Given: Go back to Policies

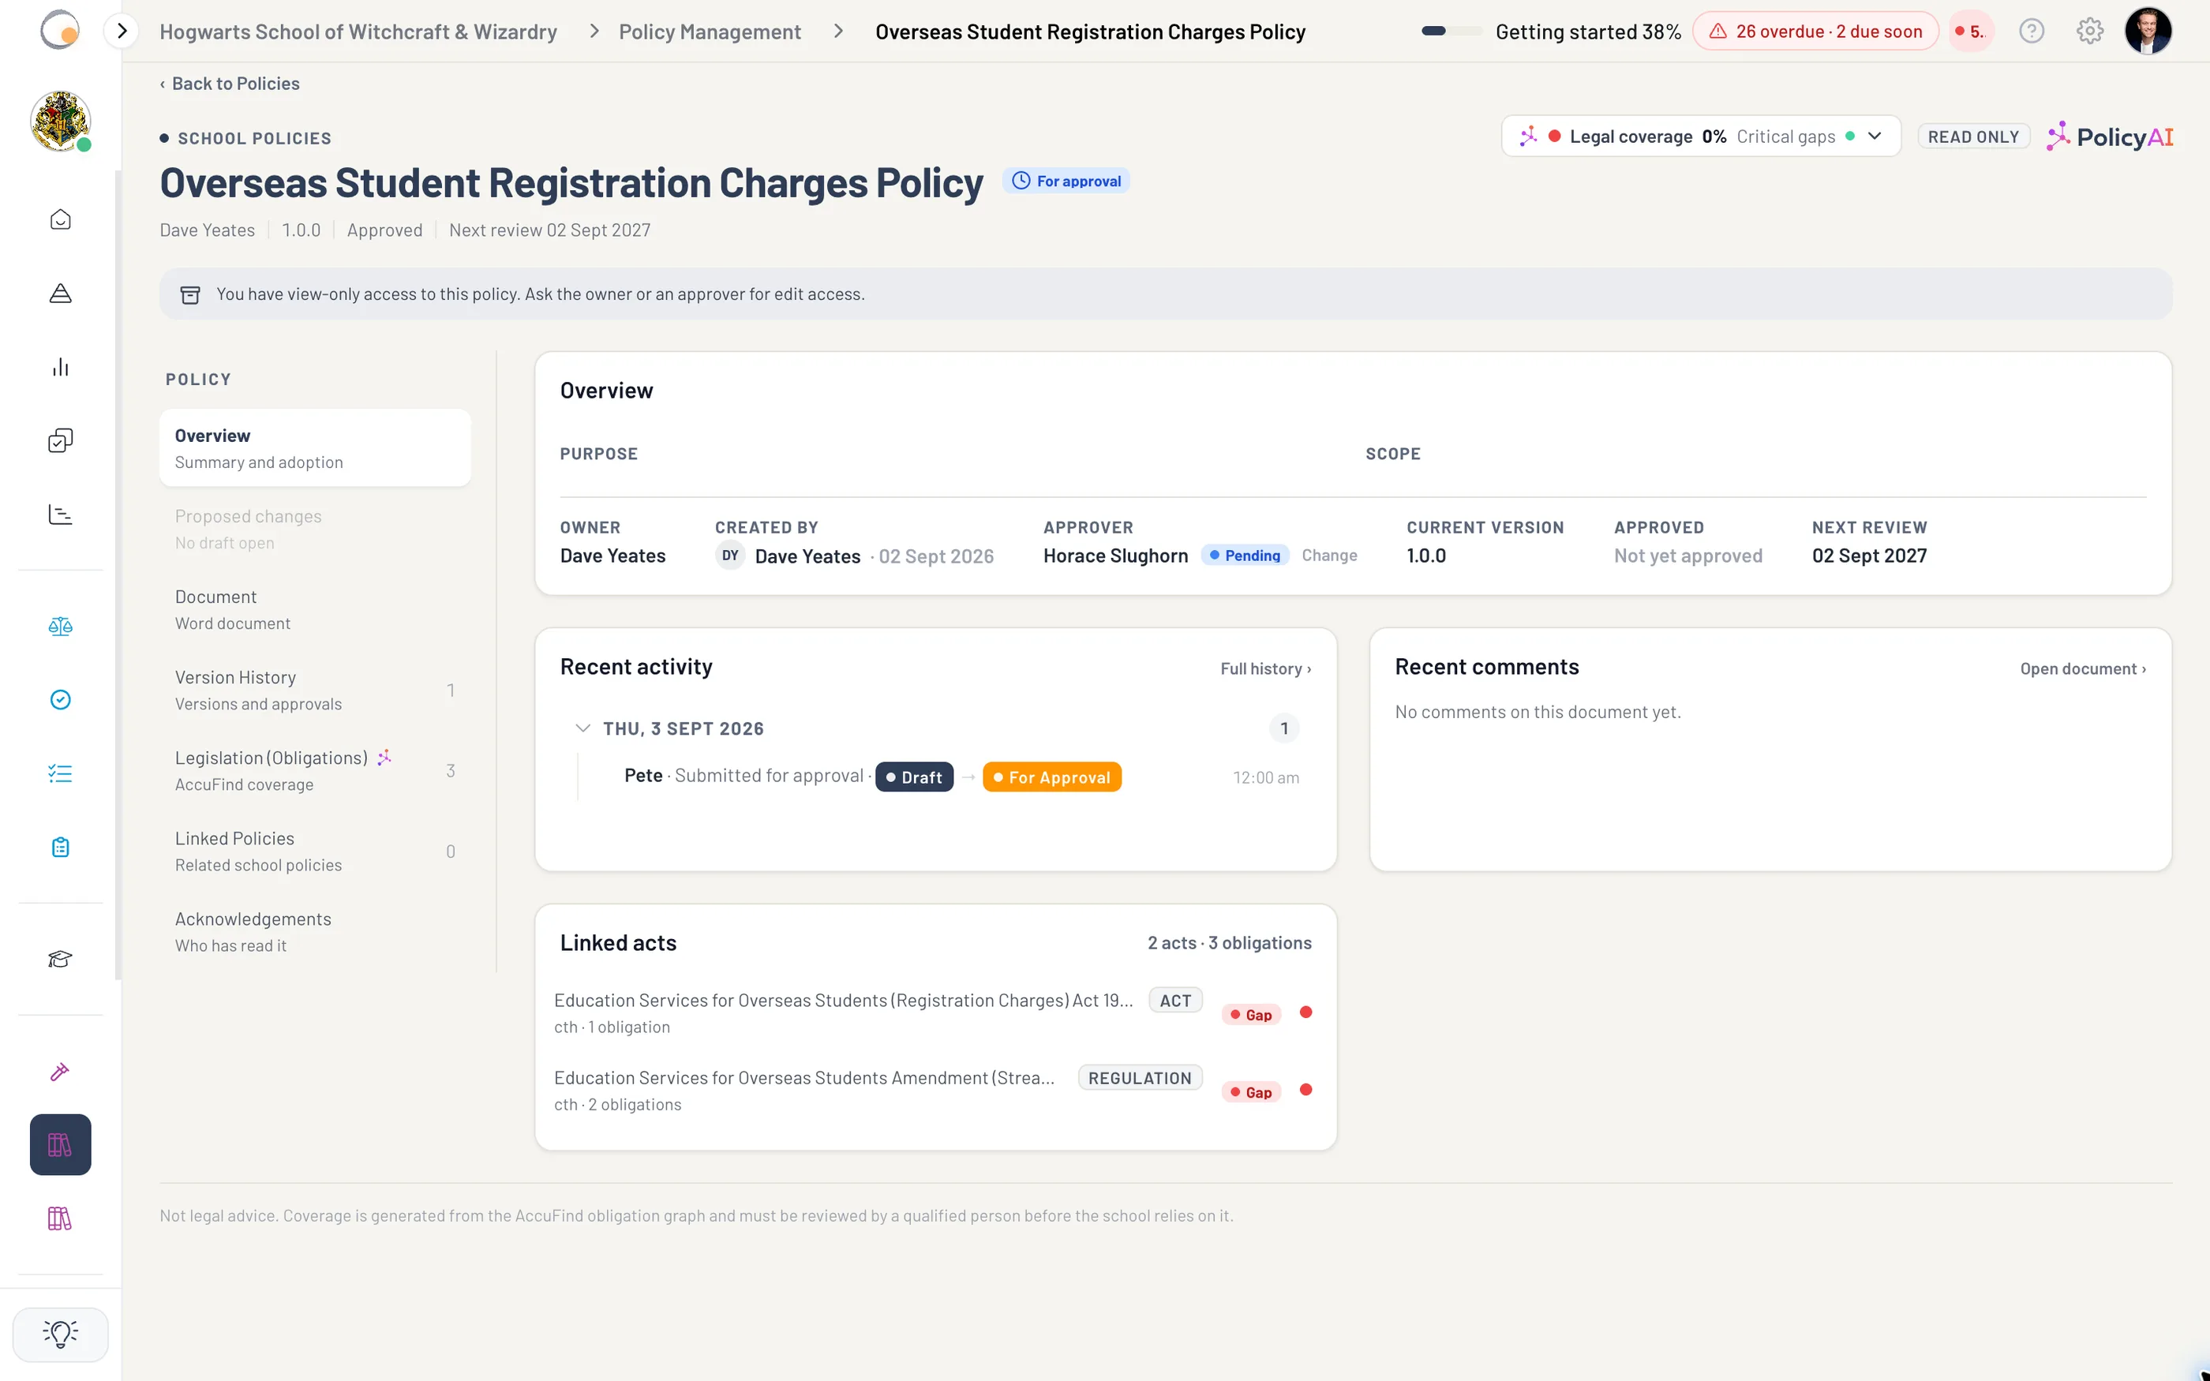Looking at the screenshot, I should [x=230, y=83].
